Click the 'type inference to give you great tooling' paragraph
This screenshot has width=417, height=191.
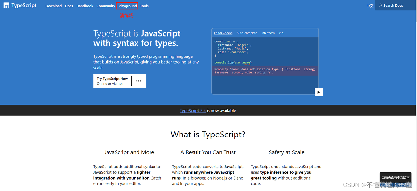point(286,175)
